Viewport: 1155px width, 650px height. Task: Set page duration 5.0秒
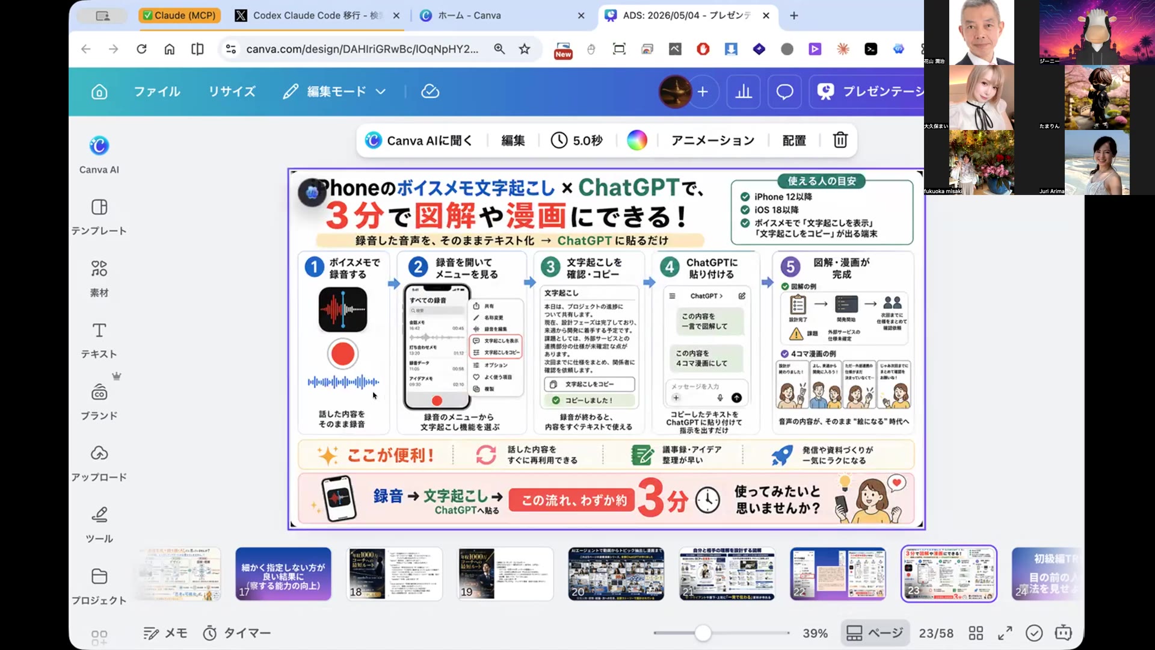pyautogui.click(x=577, y=140)
